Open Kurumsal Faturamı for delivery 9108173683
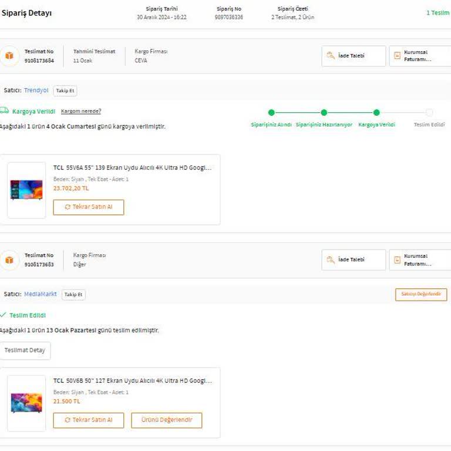Screen dimensions: 451x451 [420, 260]
